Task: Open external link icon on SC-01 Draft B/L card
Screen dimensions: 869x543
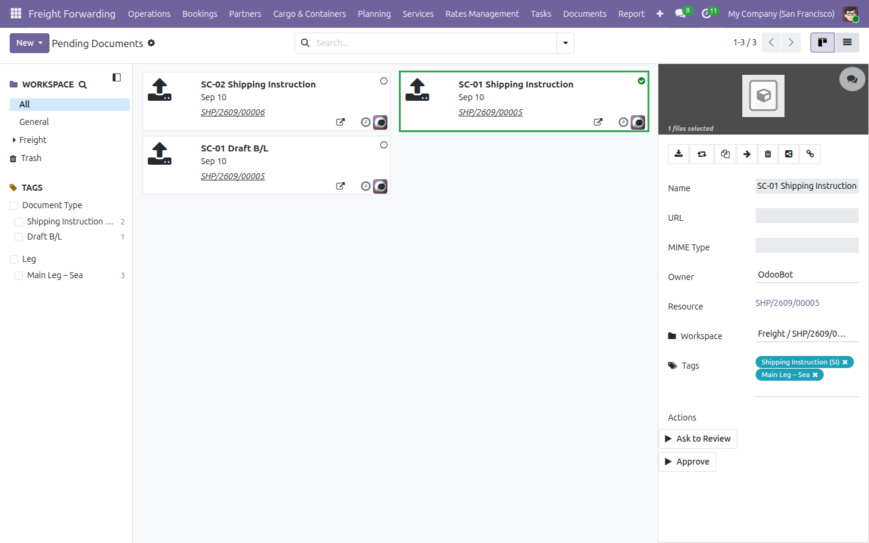Action: point(340,186)
